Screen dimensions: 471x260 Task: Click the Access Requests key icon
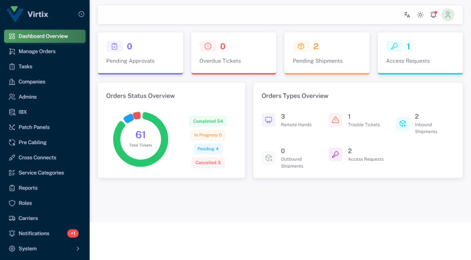click(x=394, y=46)
